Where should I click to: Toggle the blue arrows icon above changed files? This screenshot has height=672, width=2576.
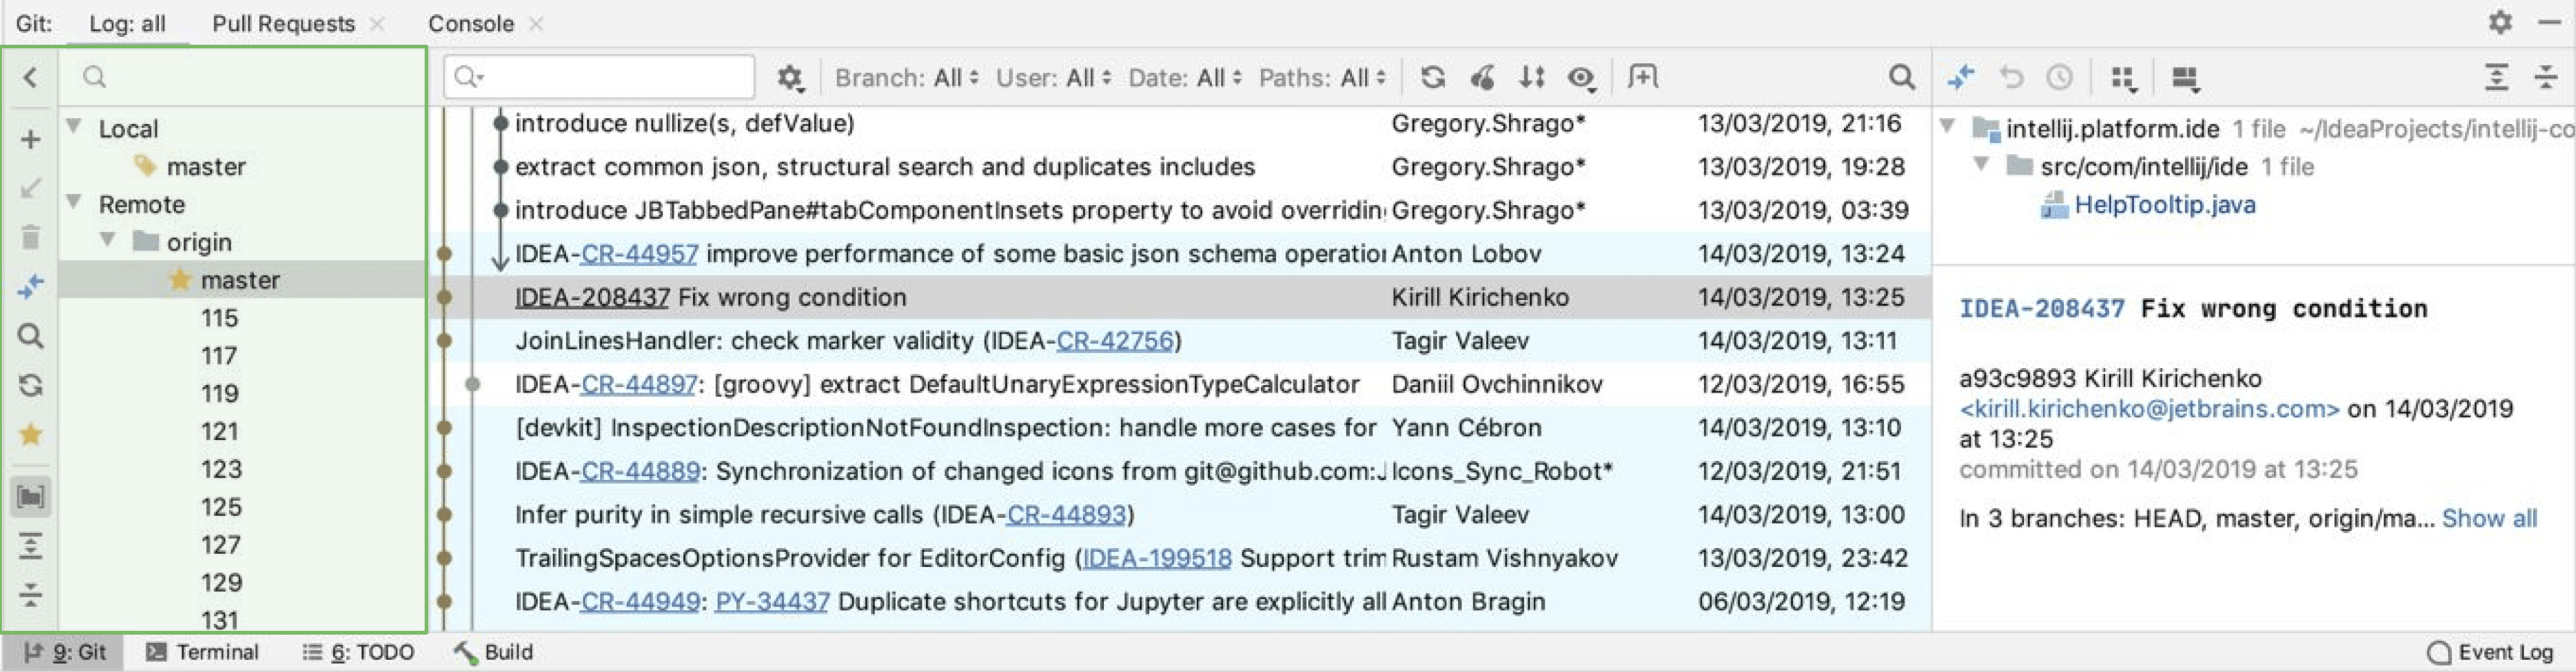pos(1960,77)
